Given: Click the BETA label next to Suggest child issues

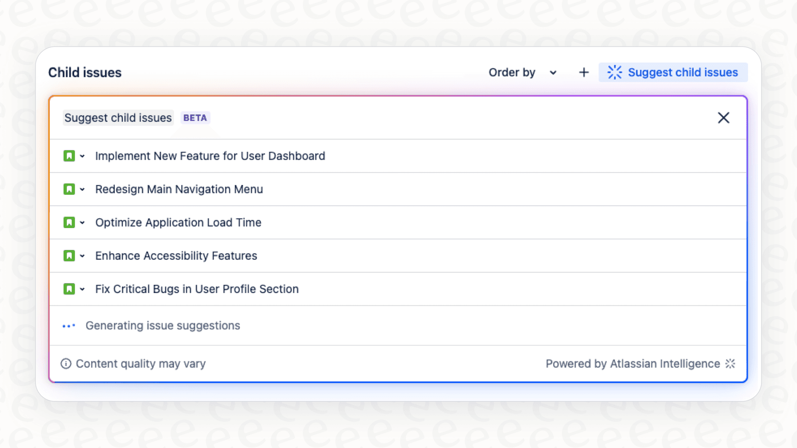Looking at the screenshot, I should pyautogui.click(x=195, y=118).
